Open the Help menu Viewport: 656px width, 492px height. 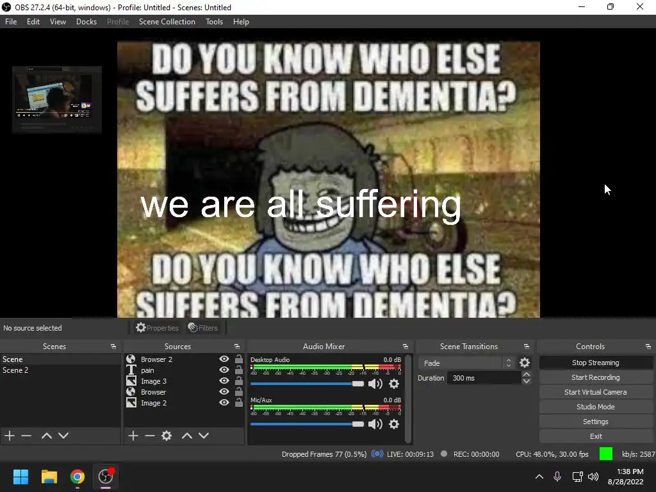pos(241,22)
